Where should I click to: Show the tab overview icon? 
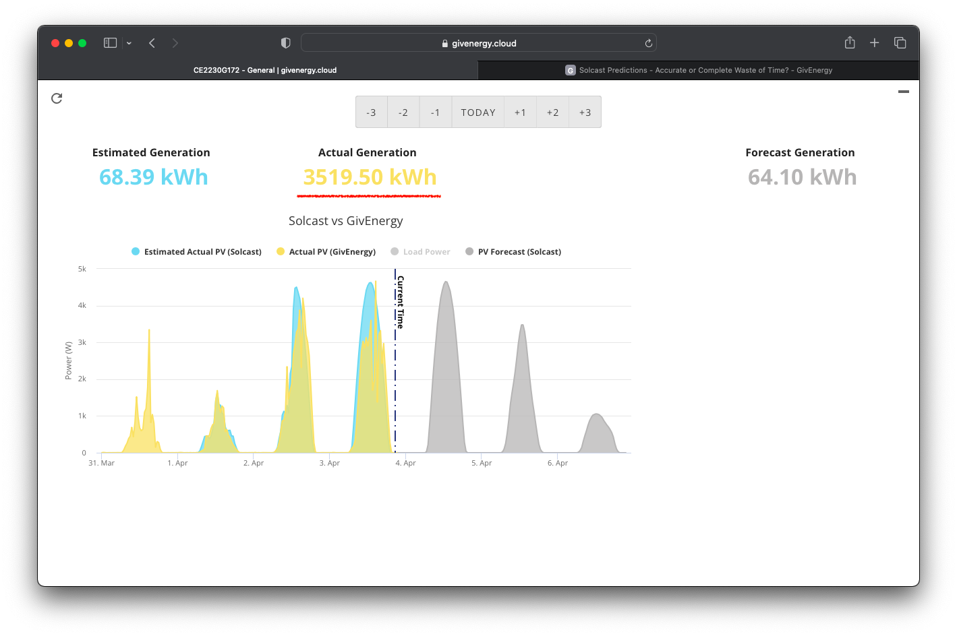(900, 43)
